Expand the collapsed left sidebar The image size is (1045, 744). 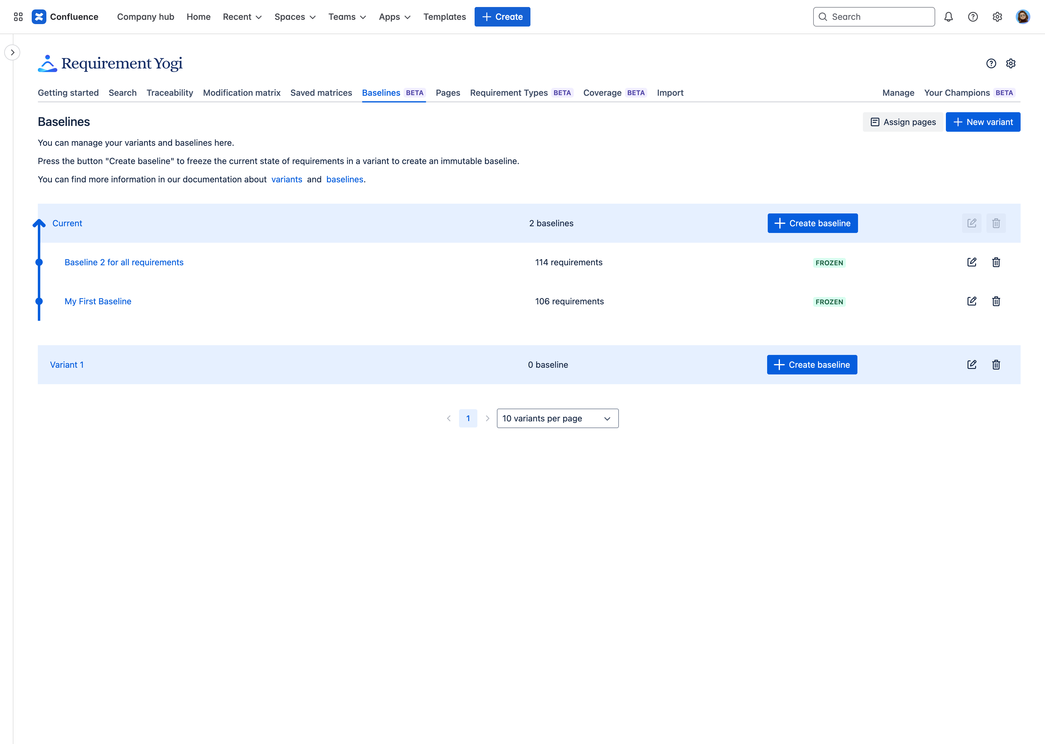(x=13, y=53)
